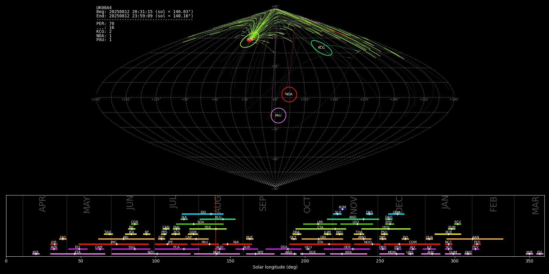Click the PER radiant ellipse on sky map
The image size is (549, 274).
pyautogui.click(x=249, y=40)
